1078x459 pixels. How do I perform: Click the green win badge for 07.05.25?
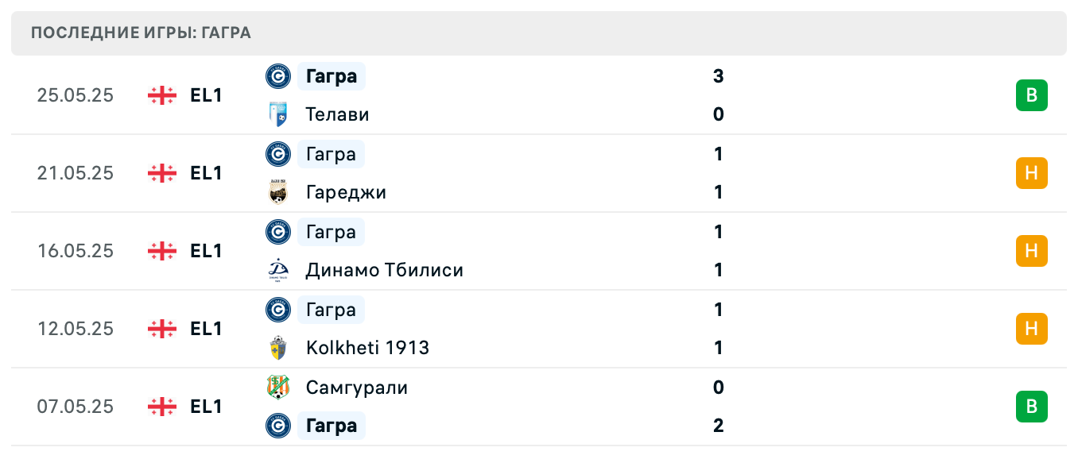pyautogui.click(x=1031, y=407)
